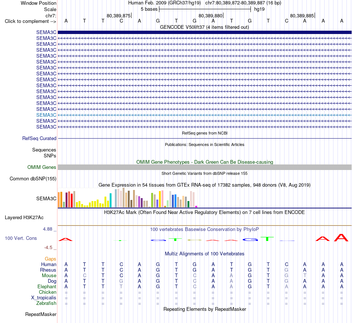
Task: Click the Elephant species label
Action: [47, 287]
